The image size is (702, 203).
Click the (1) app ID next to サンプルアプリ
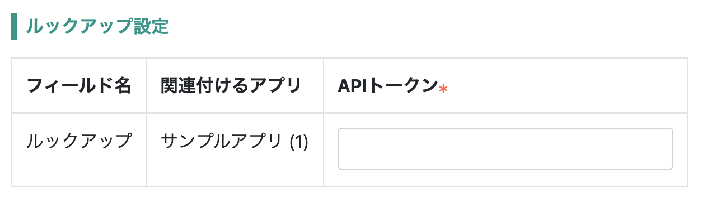299,142
